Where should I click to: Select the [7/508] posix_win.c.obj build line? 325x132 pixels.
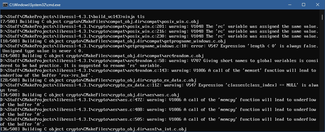(99, 21)
